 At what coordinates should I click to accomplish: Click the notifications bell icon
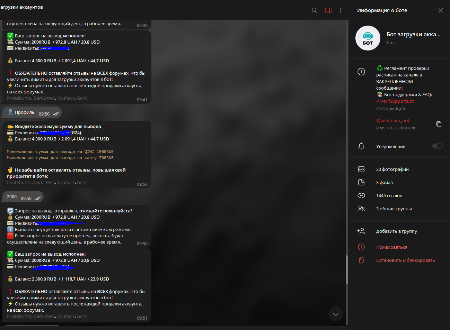pyautogui.click(x=361, y=146)
